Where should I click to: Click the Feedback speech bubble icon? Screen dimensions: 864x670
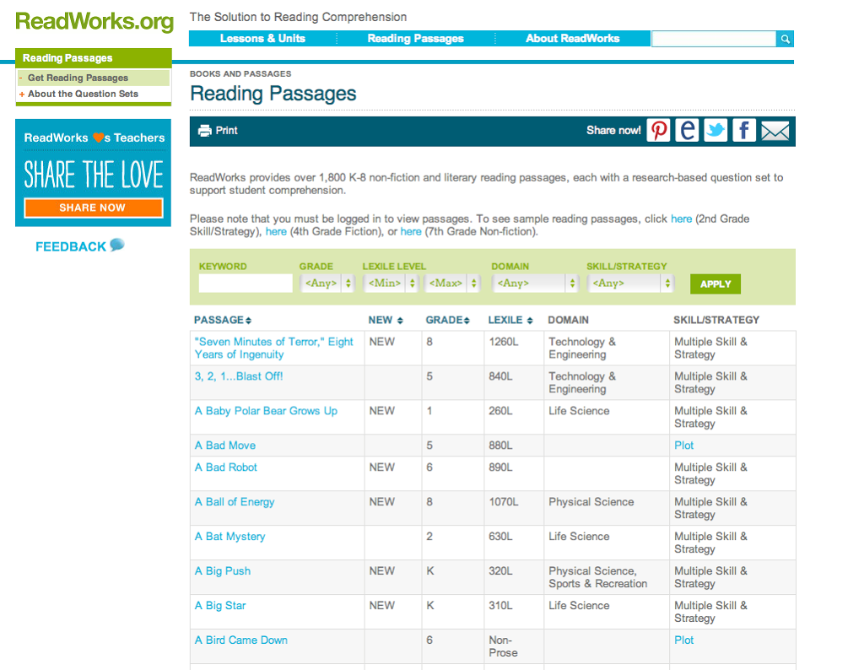pyautogui.click(x=116, y=244)
